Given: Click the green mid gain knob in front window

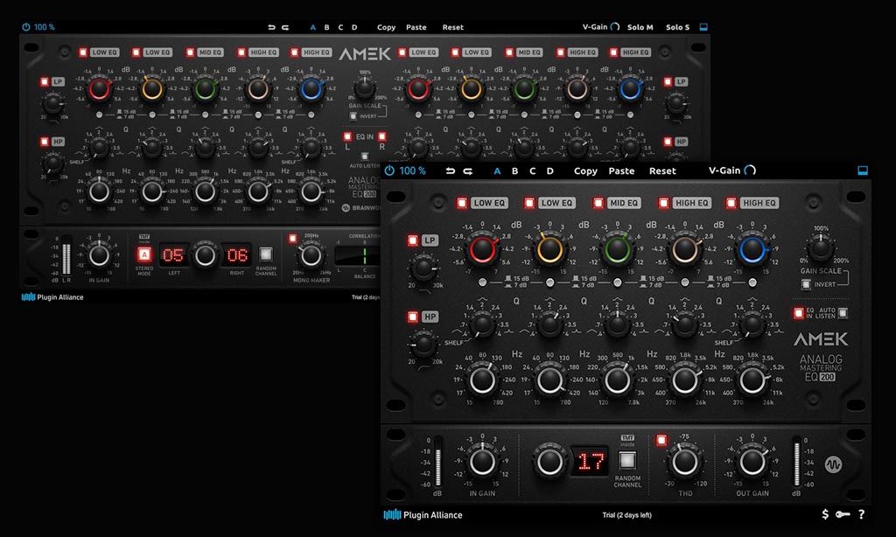Looking at the screenshot, I should (x=617, y=249).
